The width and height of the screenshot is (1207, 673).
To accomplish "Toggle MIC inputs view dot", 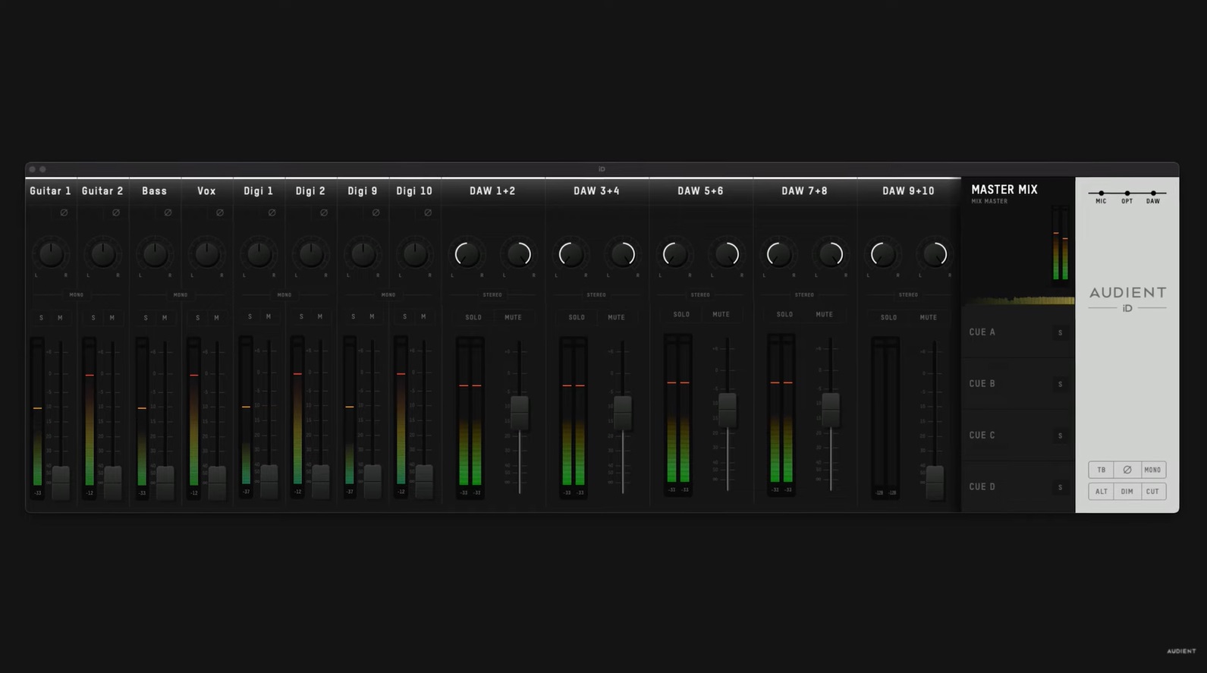I will 1101,193.
